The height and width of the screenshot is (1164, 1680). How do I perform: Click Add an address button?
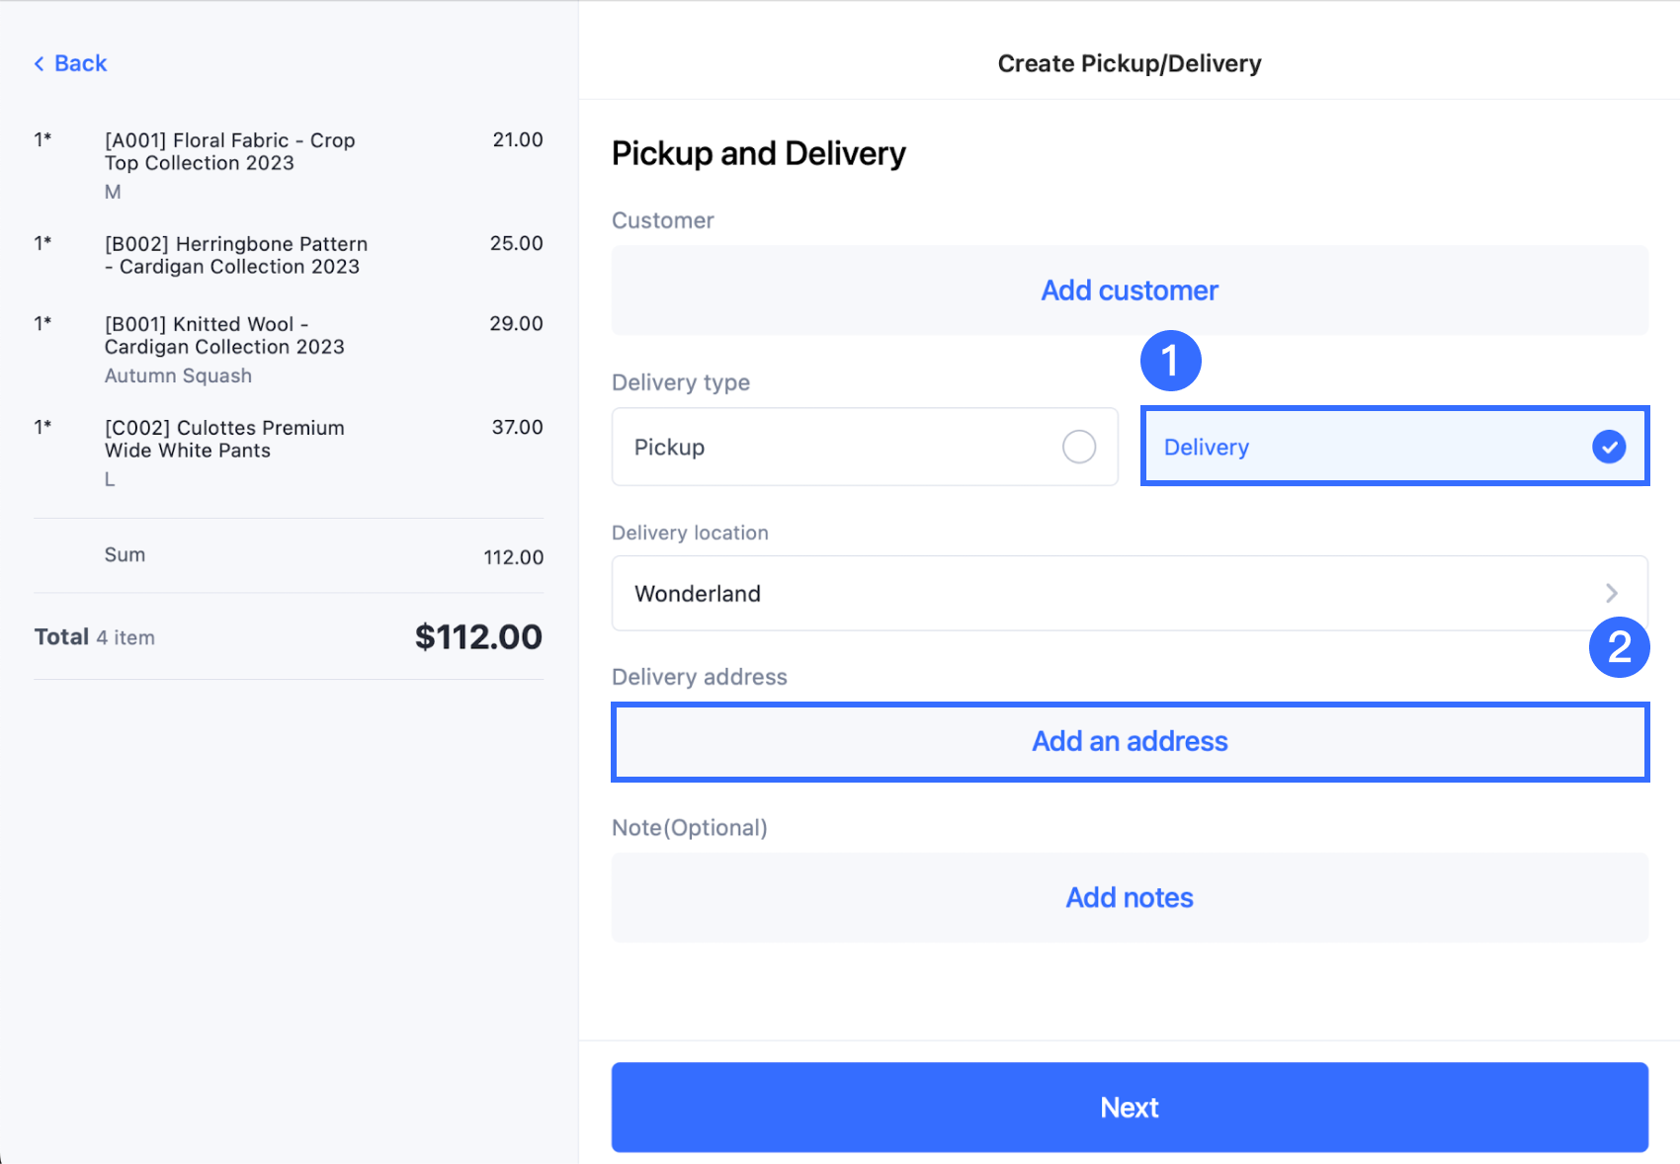tap(1129, 741)
